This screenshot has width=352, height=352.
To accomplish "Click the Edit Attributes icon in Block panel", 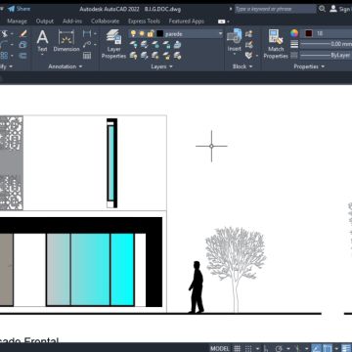I will click(x=249, y=55).
